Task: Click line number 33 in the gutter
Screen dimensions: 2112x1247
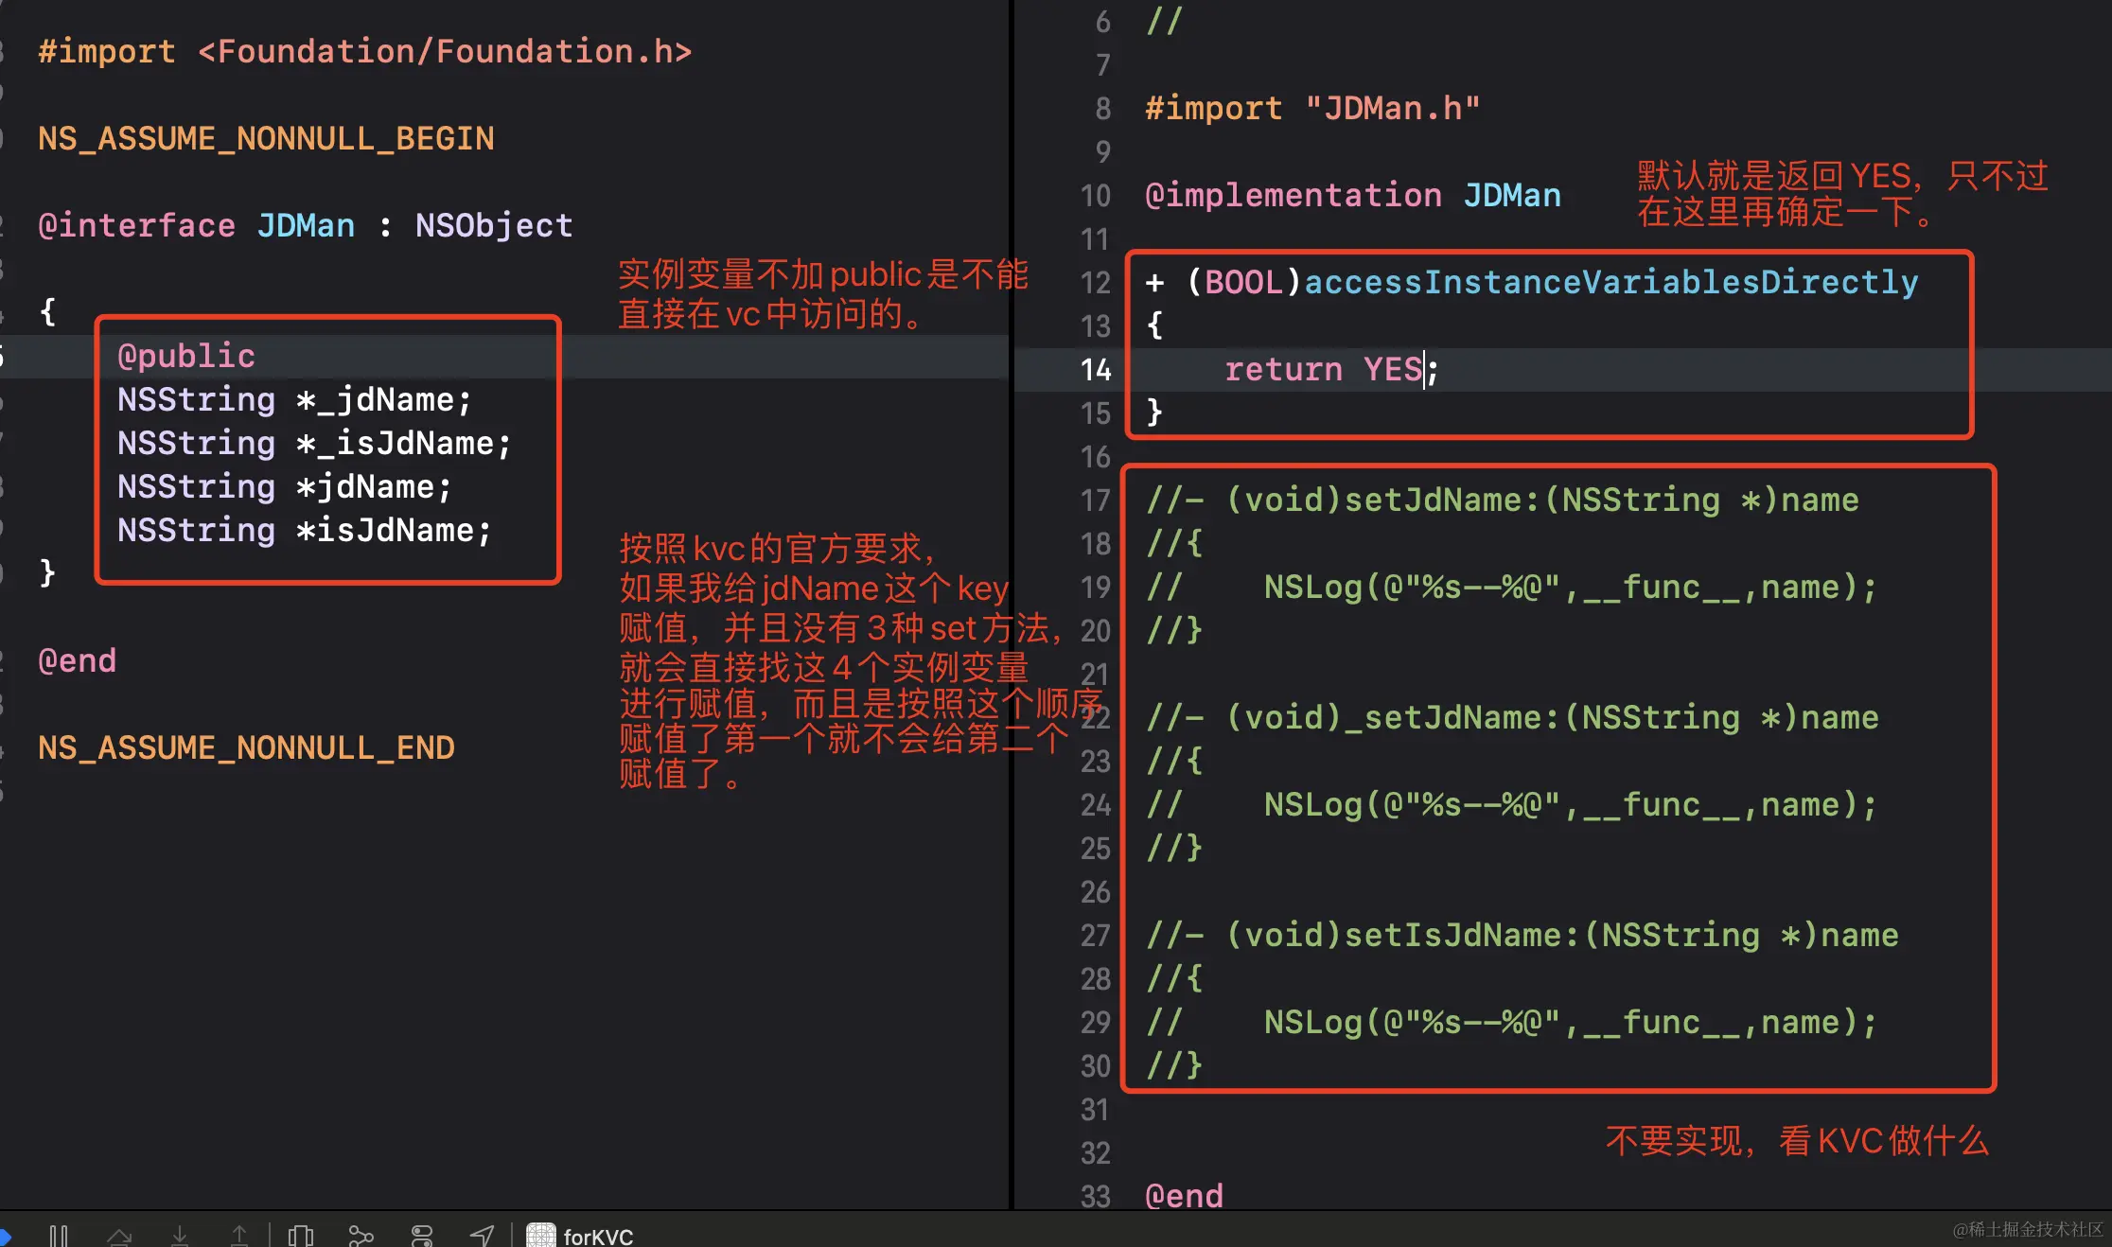Action: (1095, 1195)
